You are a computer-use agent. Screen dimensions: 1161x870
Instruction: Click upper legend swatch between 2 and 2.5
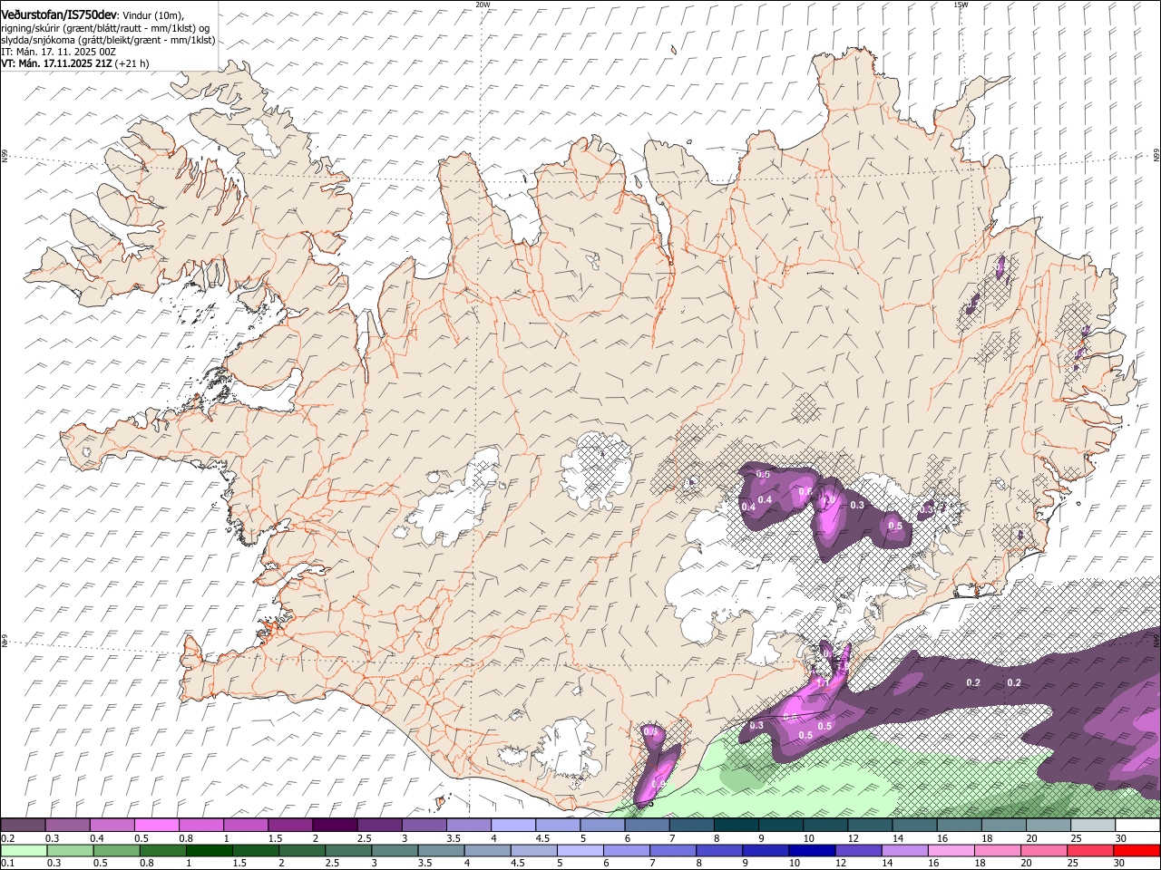(335, 826)
